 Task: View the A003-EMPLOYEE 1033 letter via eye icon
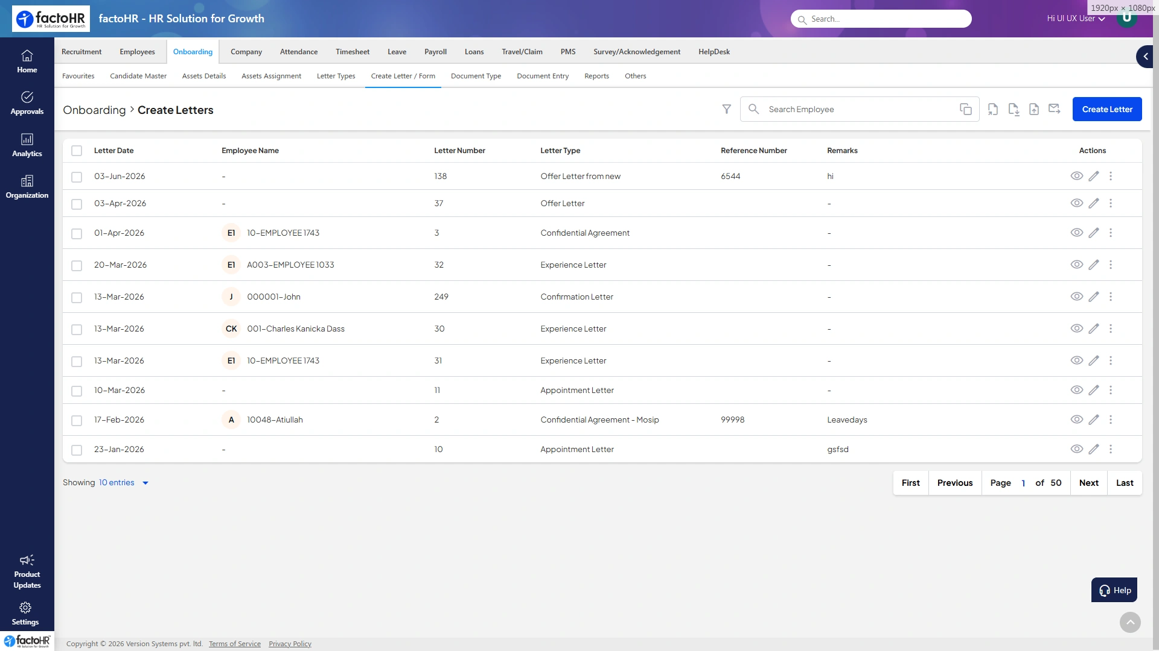click(x=1077, y=265)
